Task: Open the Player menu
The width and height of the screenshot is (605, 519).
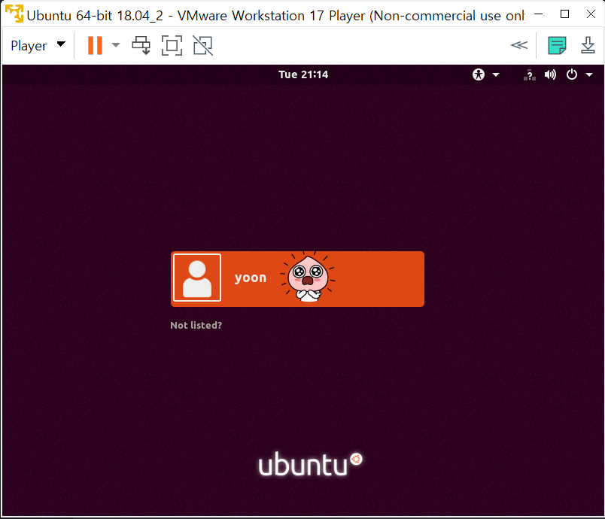Action: click(38, 45)
